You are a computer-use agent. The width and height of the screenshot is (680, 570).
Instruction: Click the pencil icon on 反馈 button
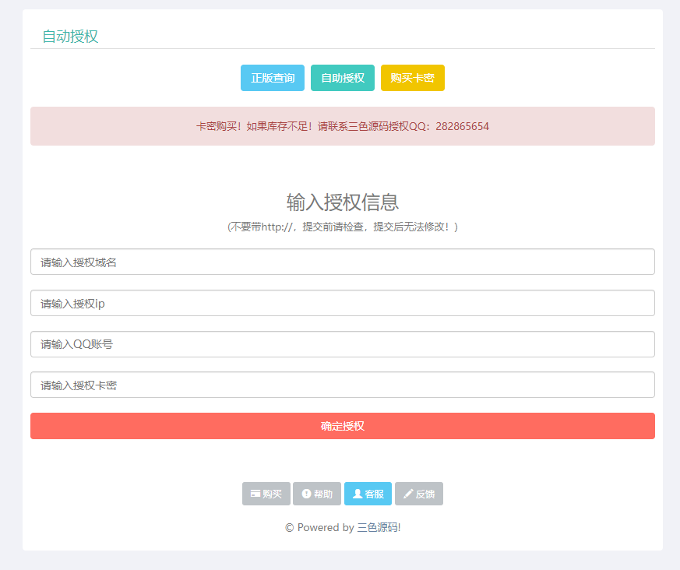click(x=410, y=493)
